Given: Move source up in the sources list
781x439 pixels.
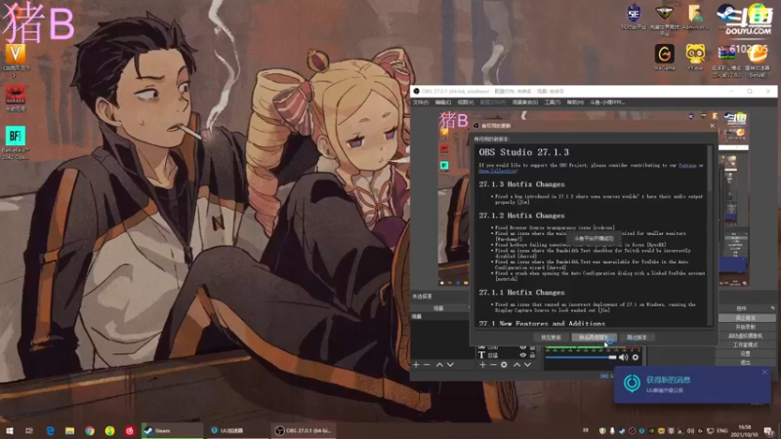Looking at the screenshot, I should [516, 365].
